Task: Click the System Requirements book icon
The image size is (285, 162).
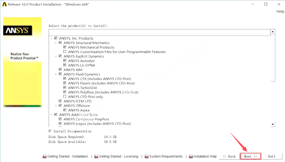Action: [x=147, y=156]
